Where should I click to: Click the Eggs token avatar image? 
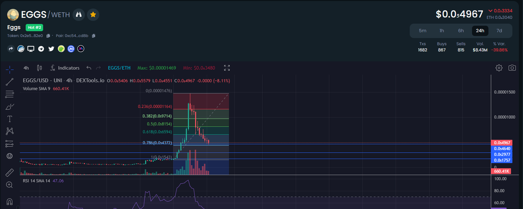pyautogui.click(x=14, y=15)
